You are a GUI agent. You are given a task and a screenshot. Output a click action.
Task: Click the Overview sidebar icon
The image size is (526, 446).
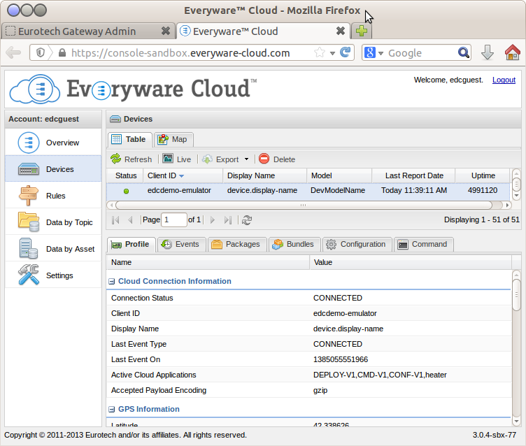[x=29, y=143]
